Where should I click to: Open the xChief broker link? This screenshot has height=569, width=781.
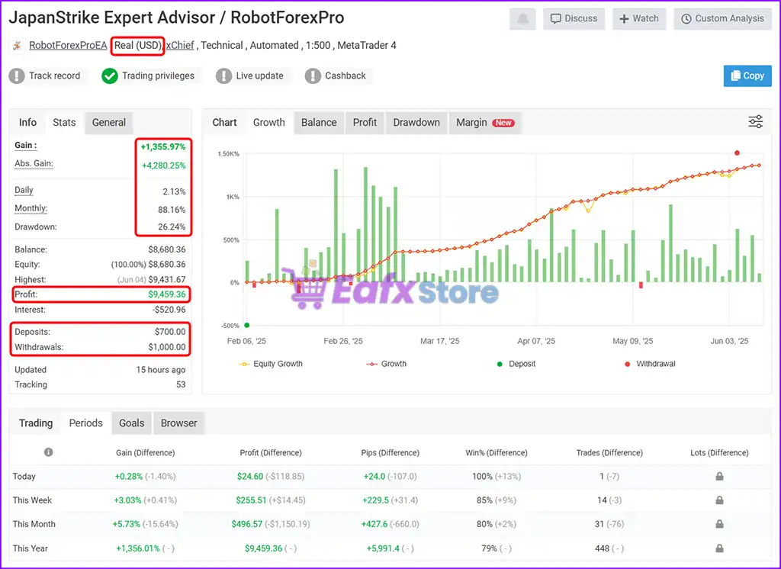tap(180, 45)
